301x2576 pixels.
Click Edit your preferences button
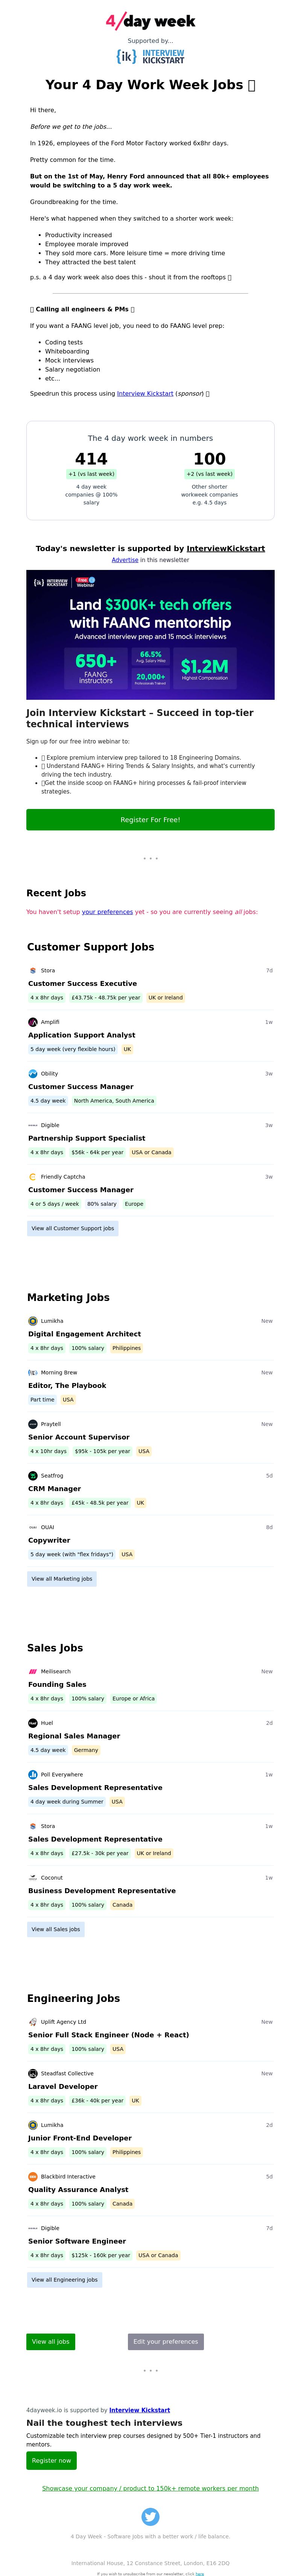coord(166,2341)
